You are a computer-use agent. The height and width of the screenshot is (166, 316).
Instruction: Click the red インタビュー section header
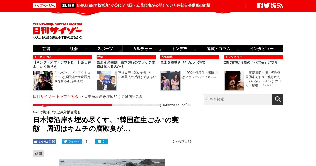(254, 57)
